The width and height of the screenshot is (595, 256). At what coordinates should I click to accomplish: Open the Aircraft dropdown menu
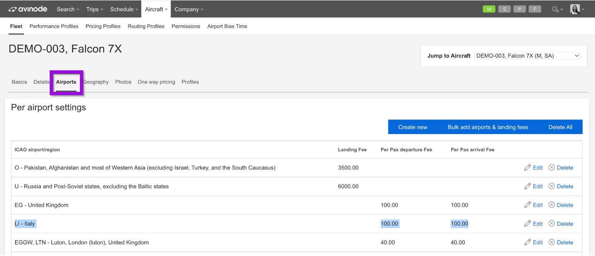157,9
